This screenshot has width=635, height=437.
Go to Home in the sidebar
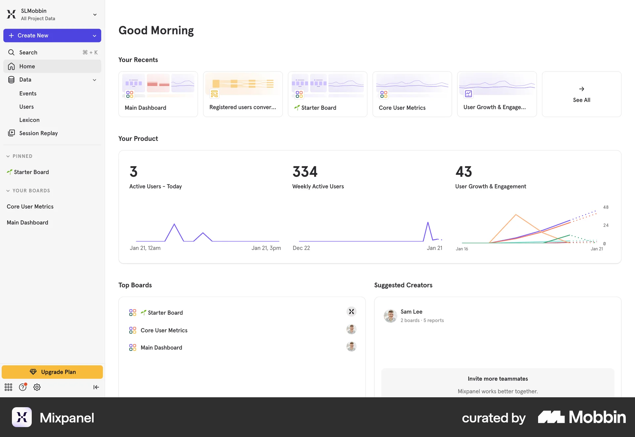coord(27,66)
